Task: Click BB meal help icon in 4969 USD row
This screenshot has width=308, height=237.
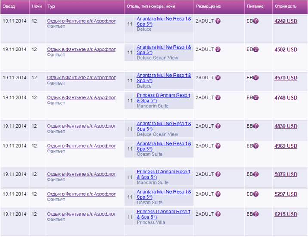Action: 256,146
